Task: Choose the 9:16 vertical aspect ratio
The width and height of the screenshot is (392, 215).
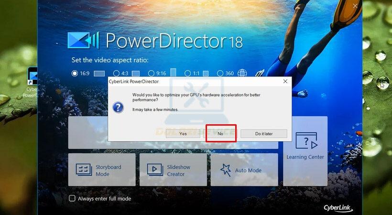Action: point(151,74)
